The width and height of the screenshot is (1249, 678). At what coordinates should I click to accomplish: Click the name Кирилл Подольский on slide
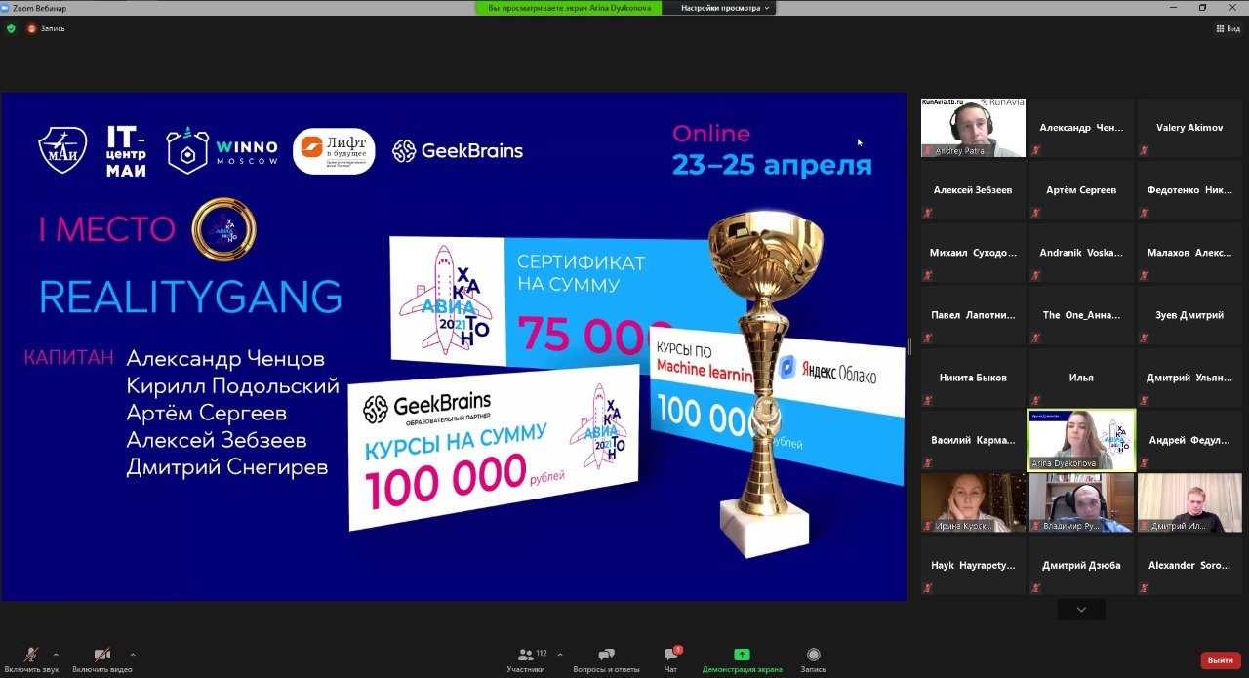(x=233, y=386)
